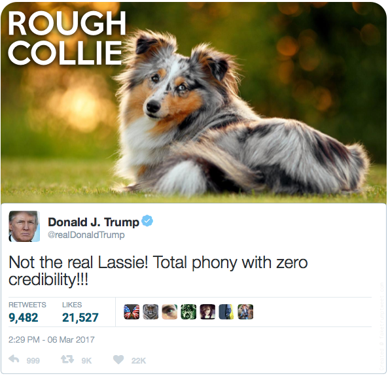Click the reply arrow icon
388x376 pixels.
[x=14, y=359]
